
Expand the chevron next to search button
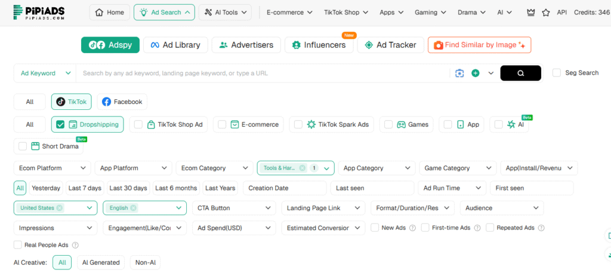tap(491, 73)
